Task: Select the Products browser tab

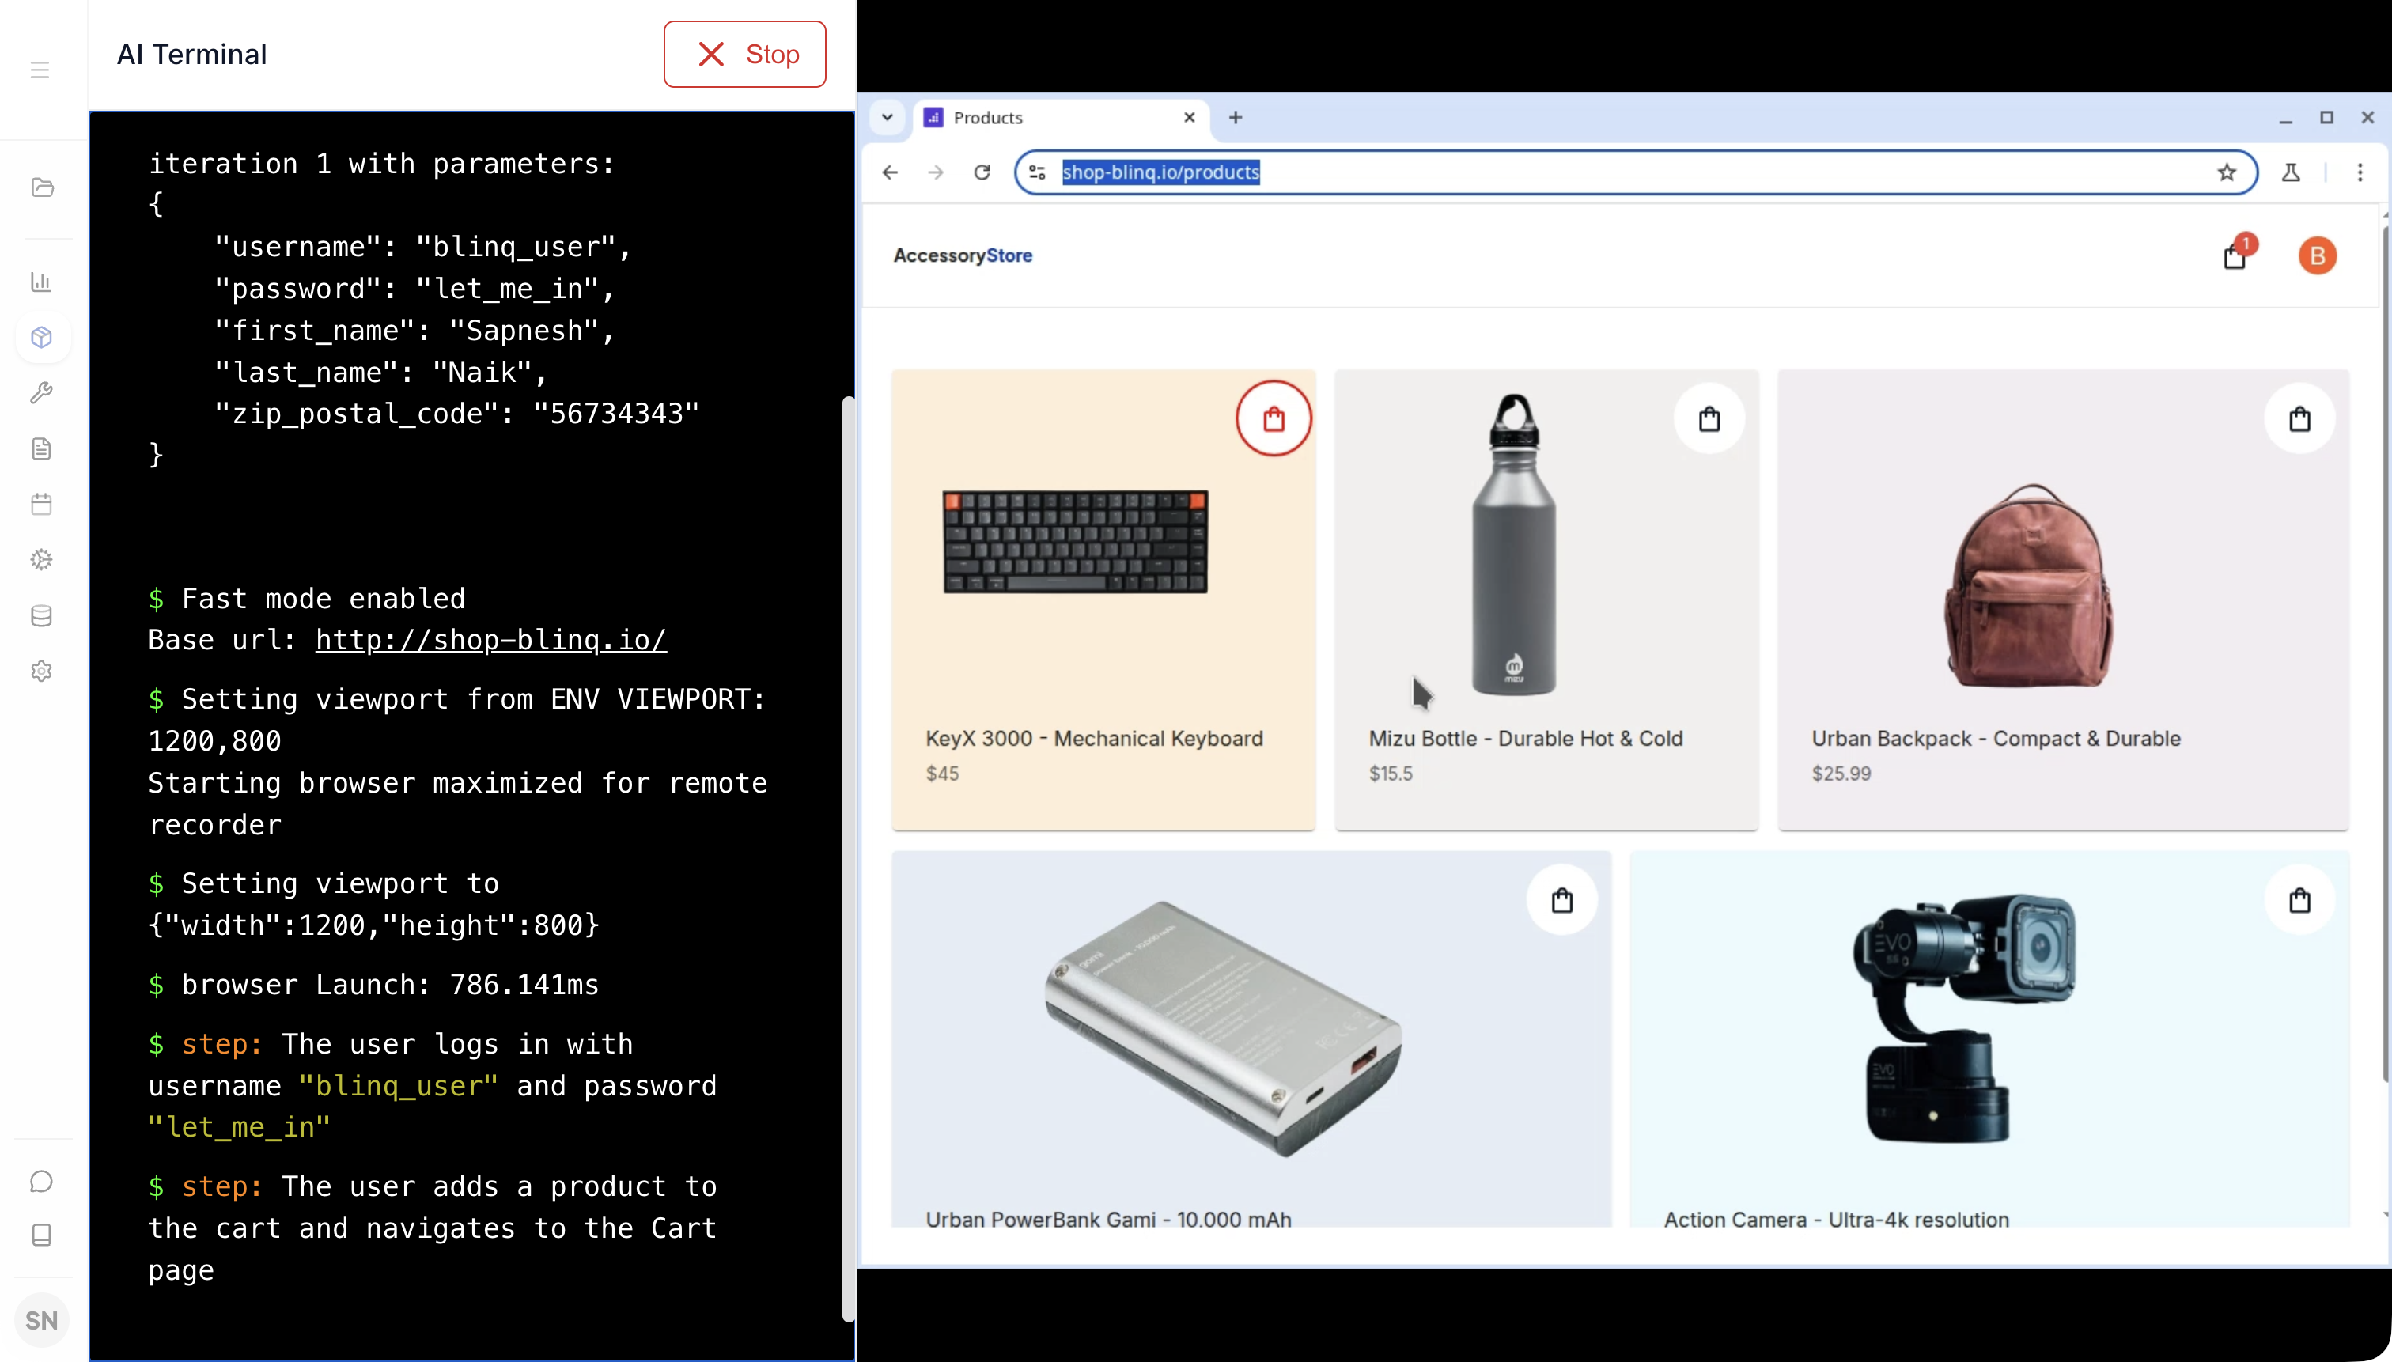Action: [1048, 118]
